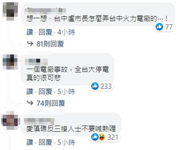Click reply arrow icon next to 74則回覆
Viewport: 179px width, 150px height.
(x=30, y=103)
